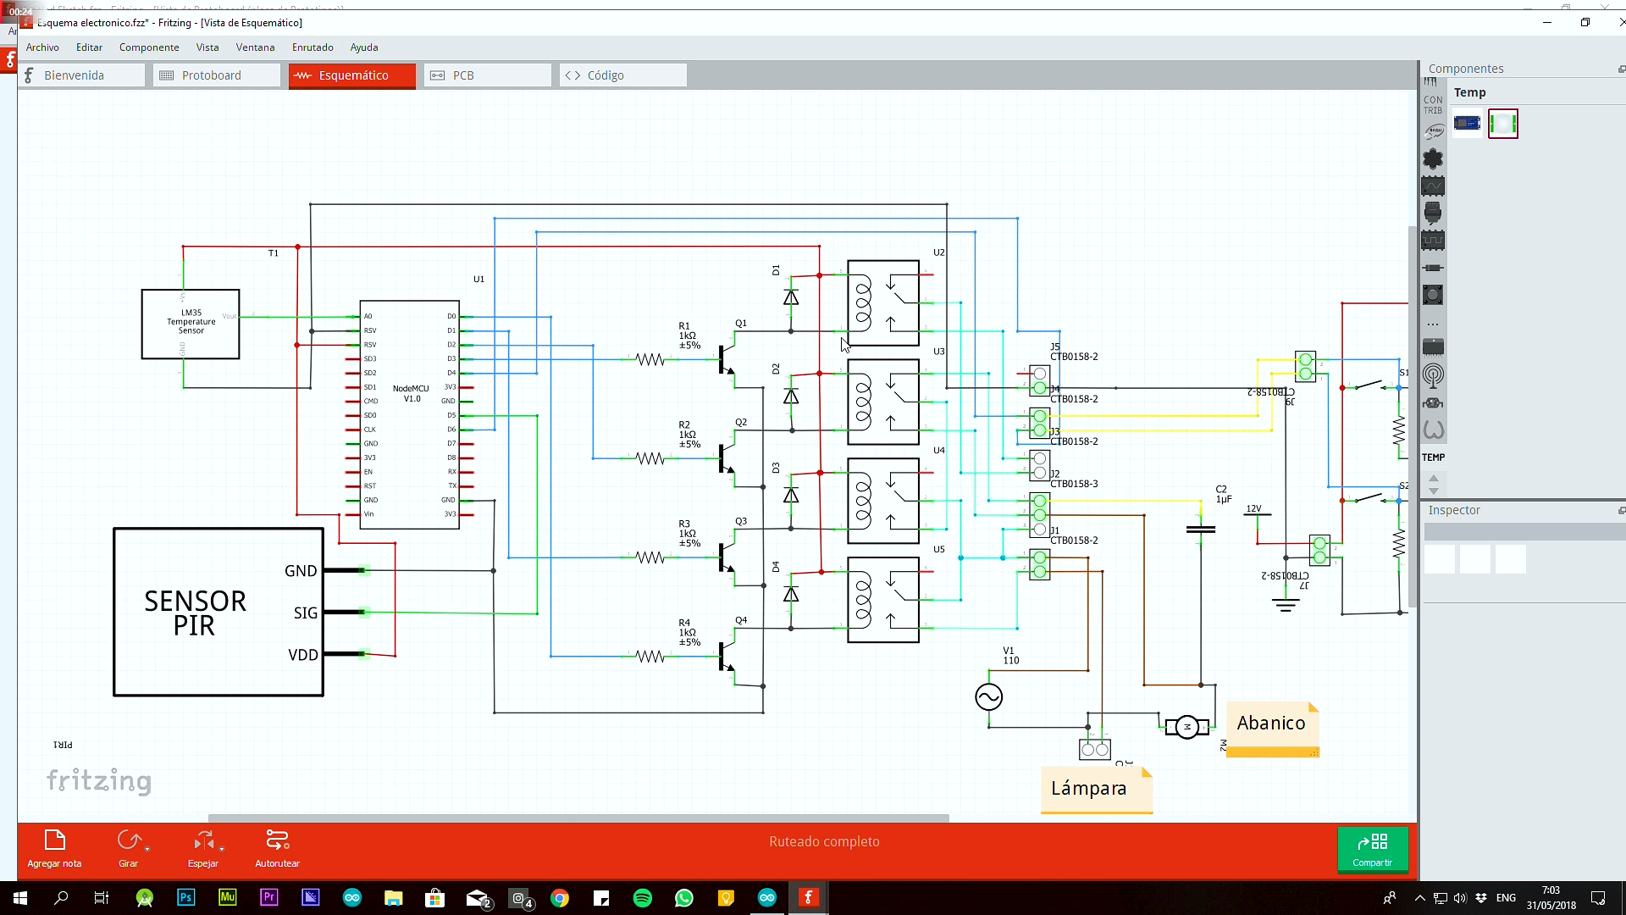Select relay U2 symbol
The image size is (1626, 915).
(x=883, y=303)
